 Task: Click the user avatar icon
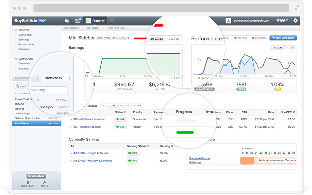(228, 21)
